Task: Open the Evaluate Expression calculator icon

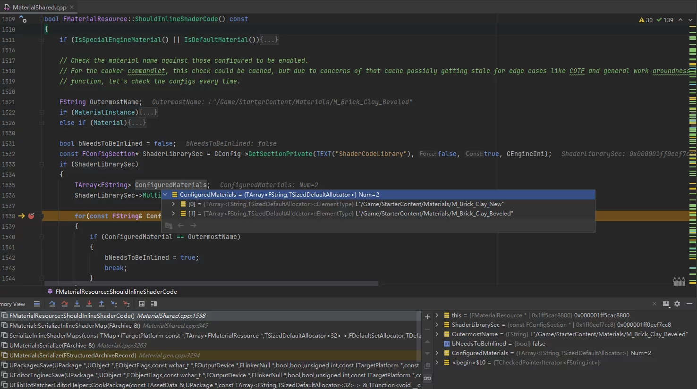Action: [142, 304]
